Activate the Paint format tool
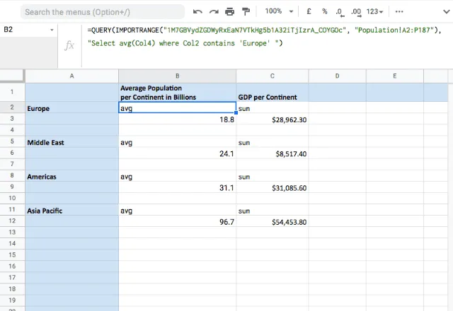The width and height of the screenshot is (453, 311). pyautogui.click(x=246, y=12)
